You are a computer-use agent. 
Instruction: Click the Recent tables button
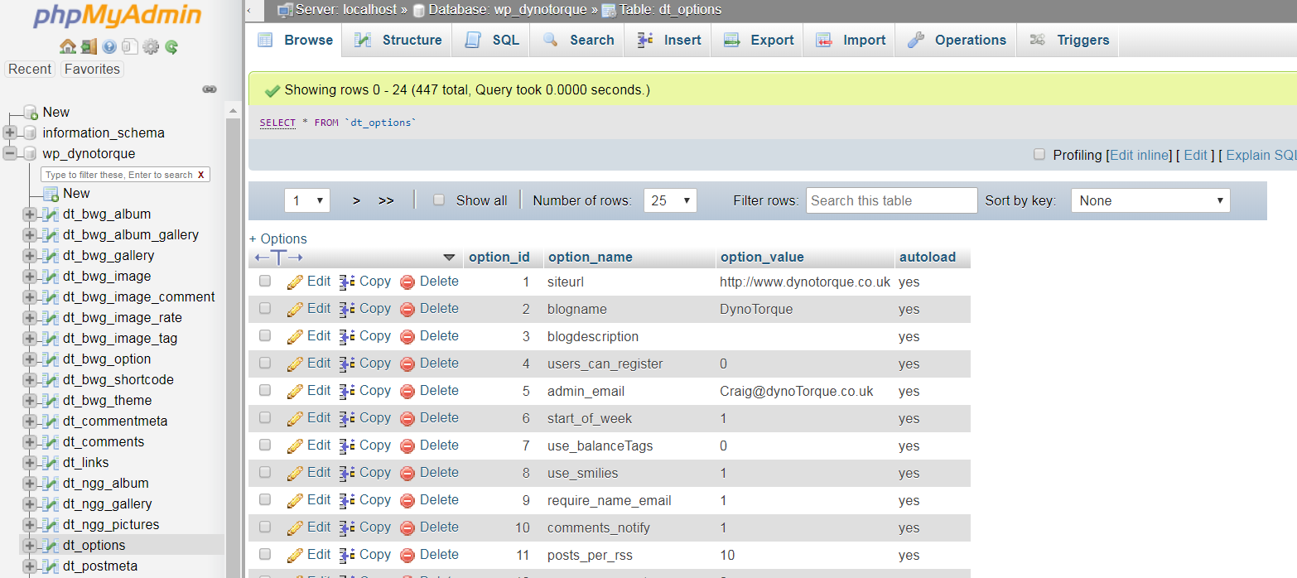tap(30, 70)
